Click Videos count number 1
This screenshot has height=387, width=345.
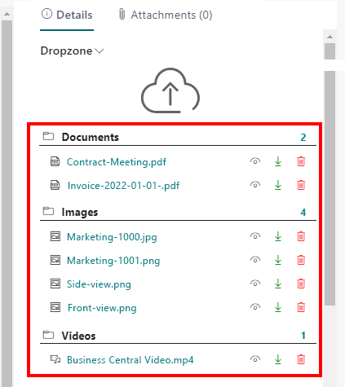click(303, 336)
